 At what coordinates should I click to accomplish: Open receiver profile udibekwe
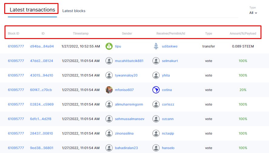point(170,46)
